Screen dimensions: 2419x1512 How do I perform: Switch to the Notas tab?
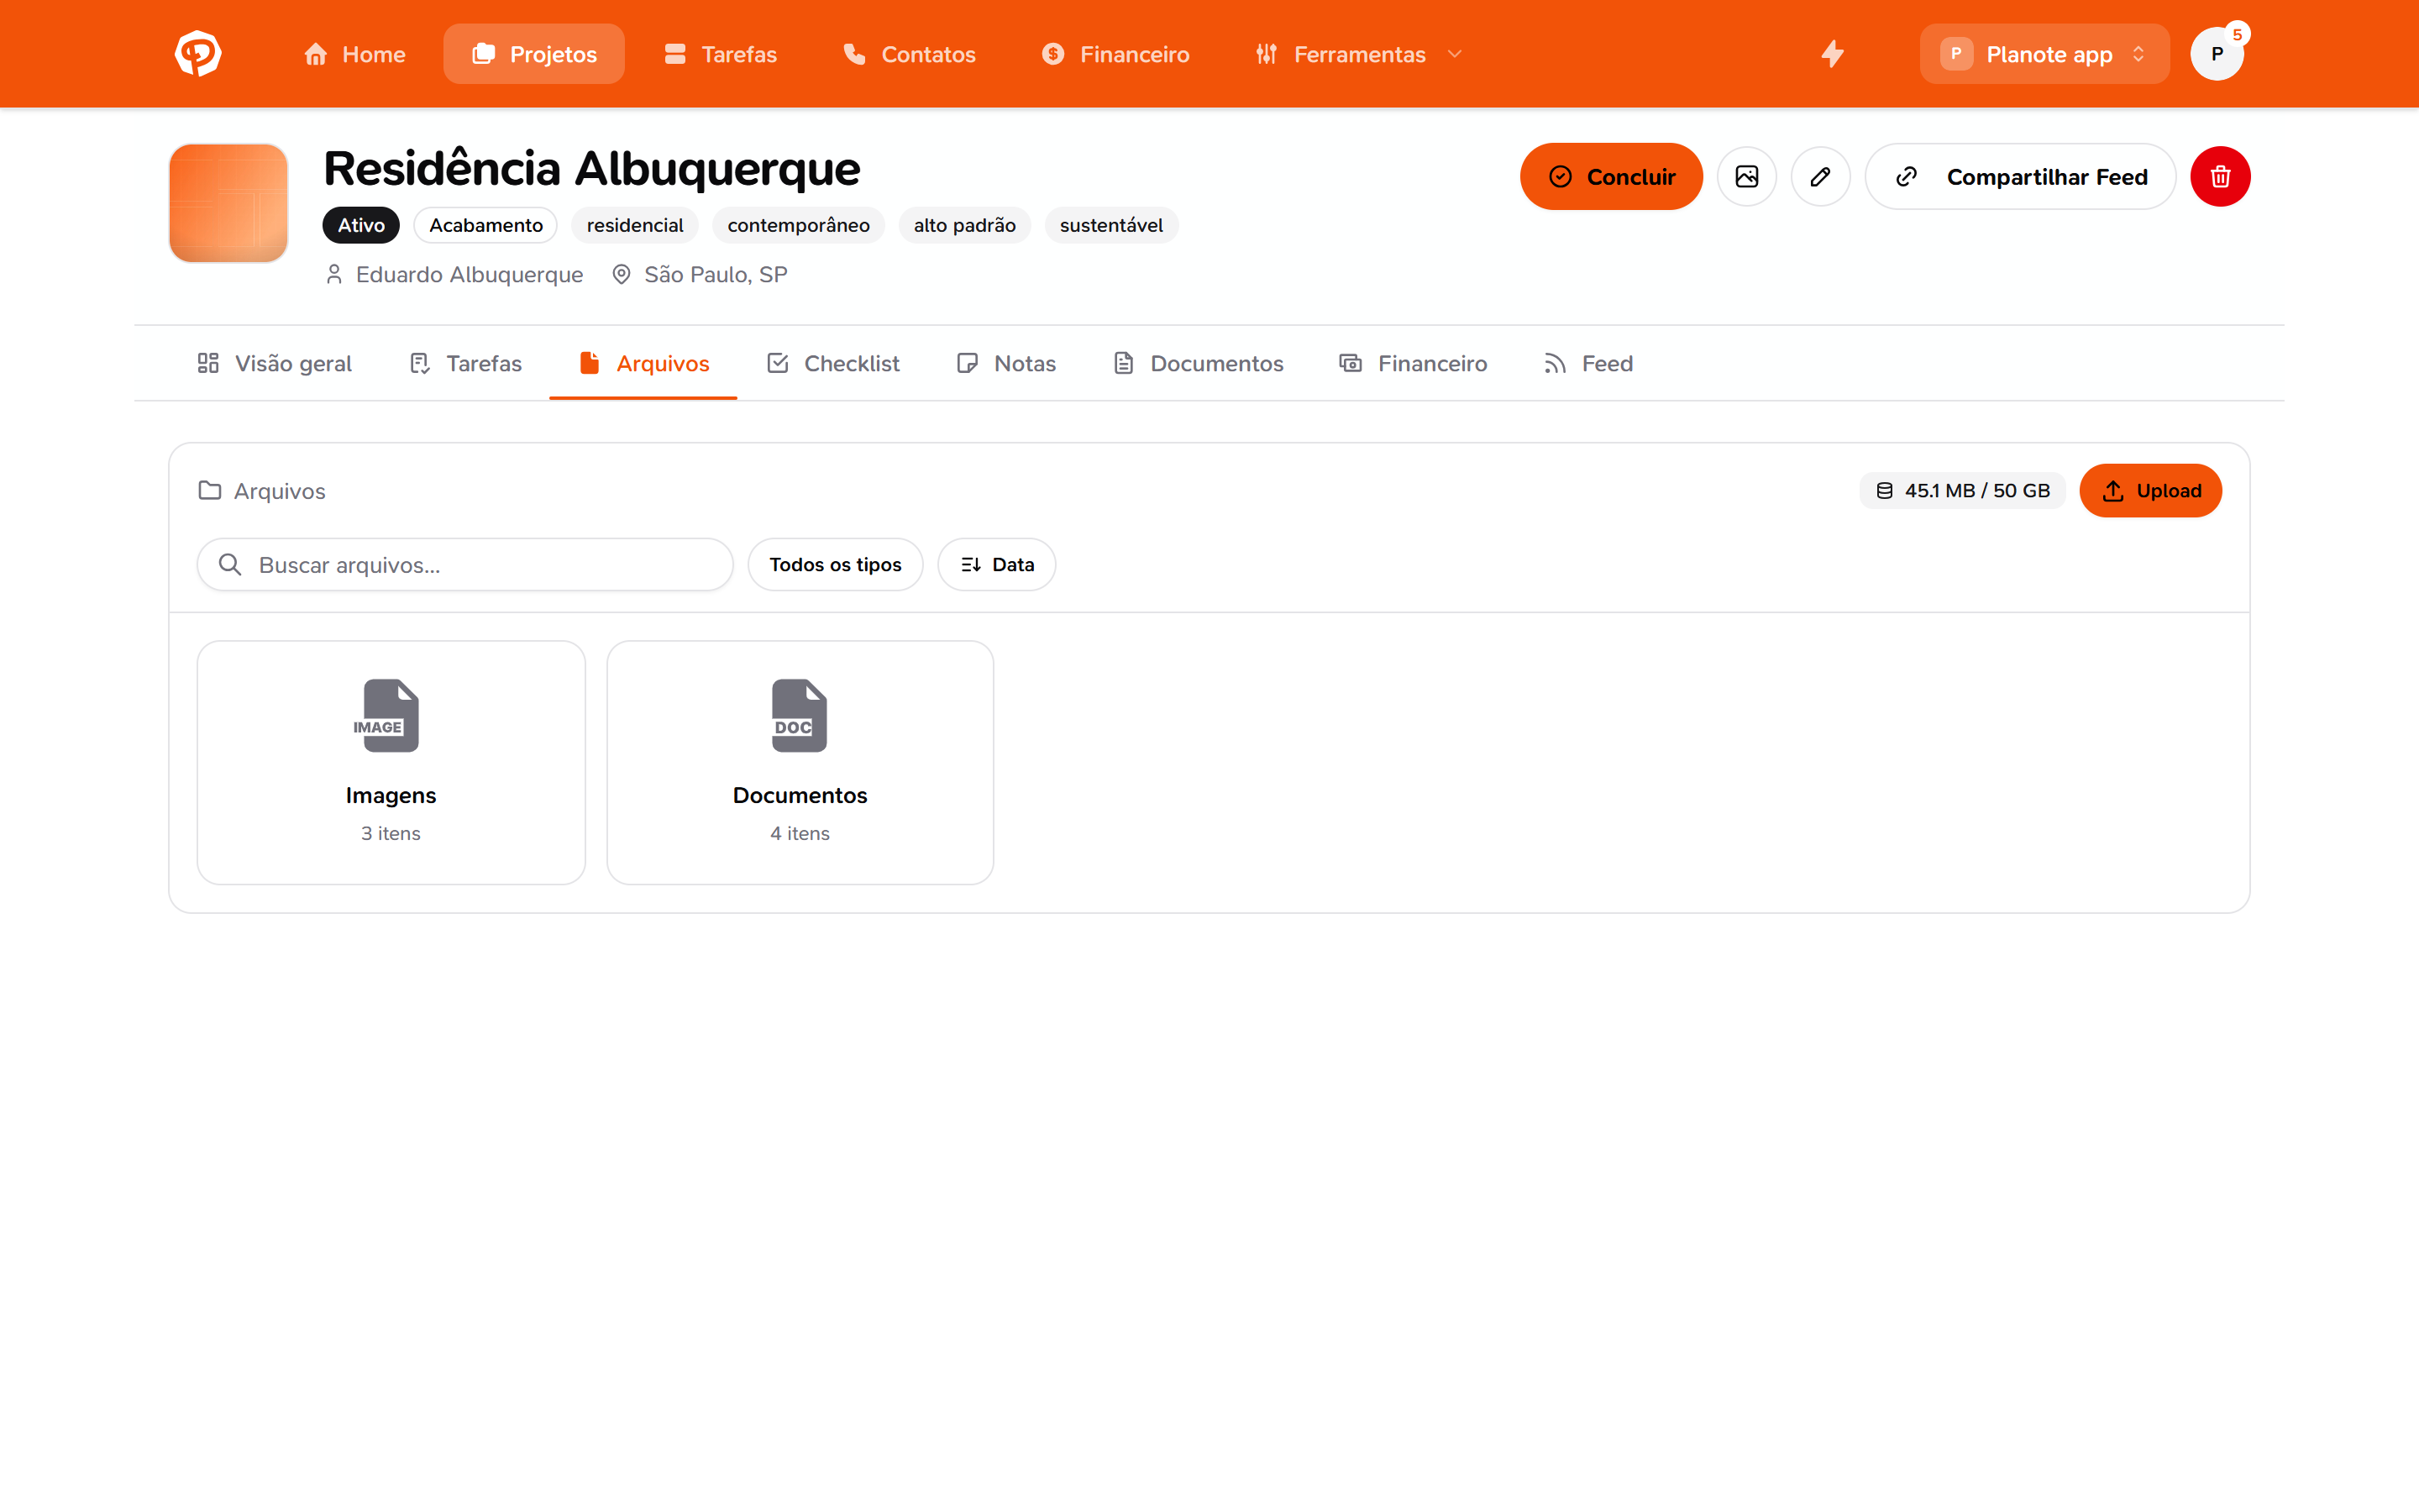pos(1006,363)
